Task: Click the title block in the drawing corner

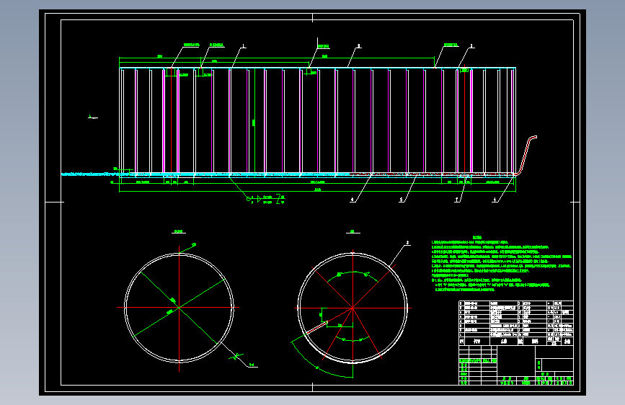Action: 515,365
